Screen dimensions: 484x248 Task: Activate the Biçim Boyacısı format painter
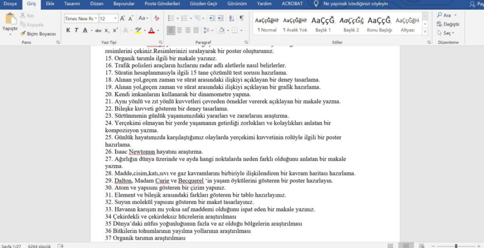[38, 33]
